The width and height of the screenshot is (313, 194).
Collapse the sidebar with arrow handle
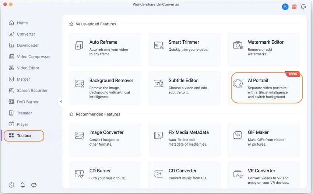point(61,102)
